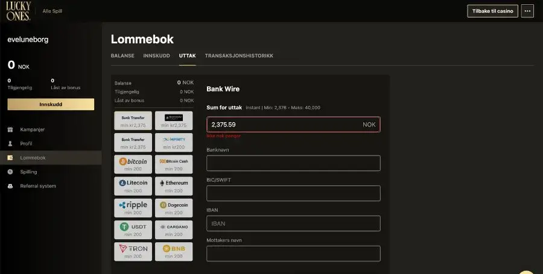Viewport: 543px width, 274px height.
Task: Select the Bitcoin withdrawal method
Action: (133, 164)
